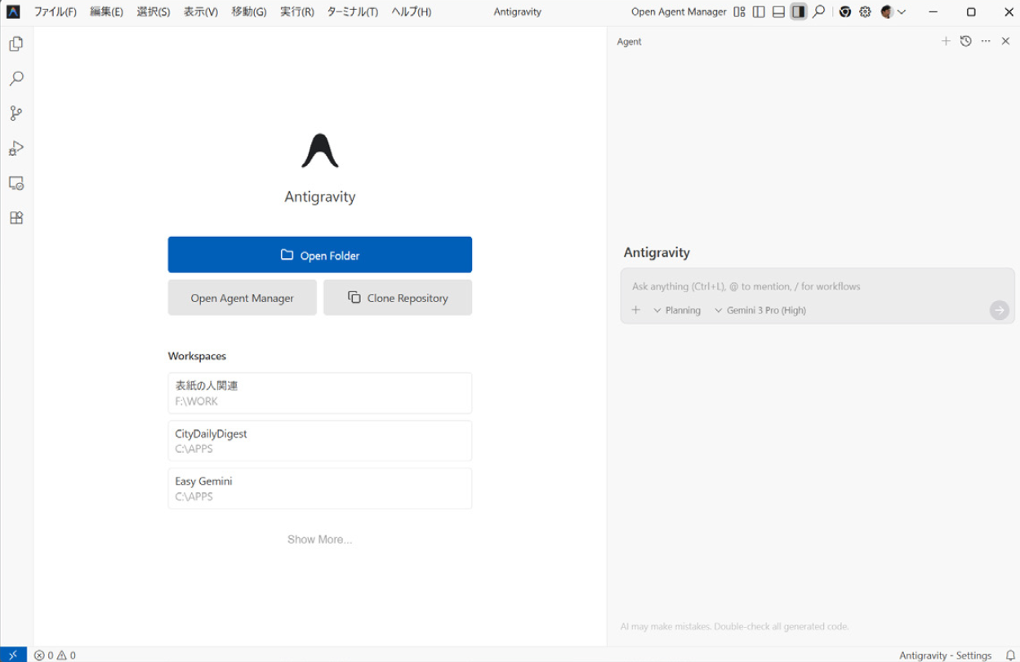
Task: Click the blue Open Folder button
Action: 319,255
